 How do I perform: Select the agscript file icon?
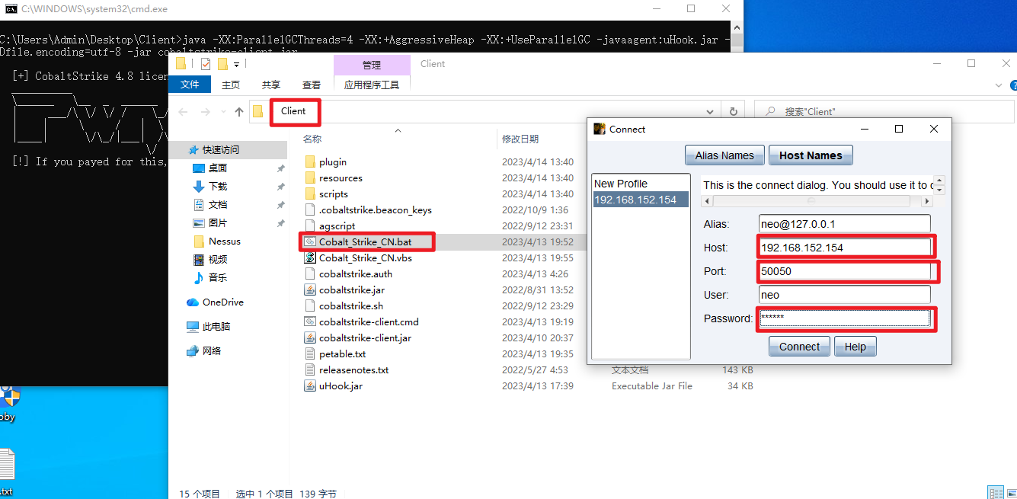click(310, 226)
